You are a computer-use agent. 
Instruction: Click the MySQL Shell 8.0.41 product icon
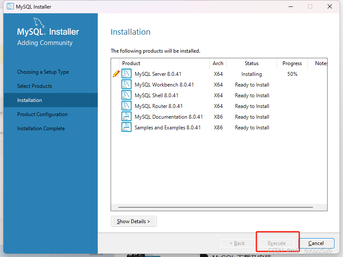point(126,95)
